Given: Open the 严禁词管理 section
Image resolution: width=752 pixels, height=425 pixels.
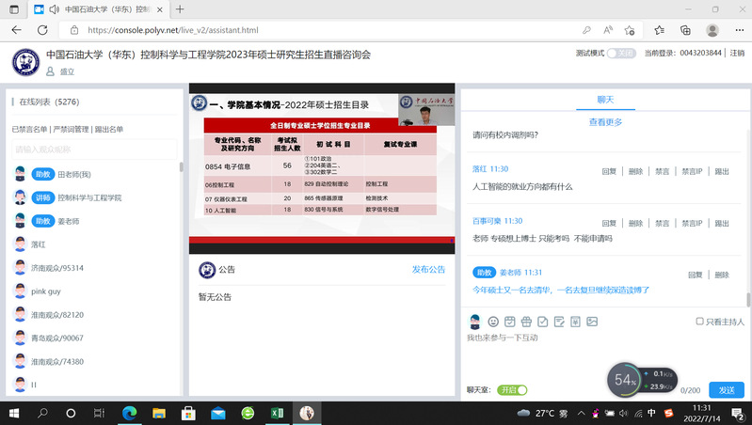Looking at the screenshot, I should pos(71,129).
